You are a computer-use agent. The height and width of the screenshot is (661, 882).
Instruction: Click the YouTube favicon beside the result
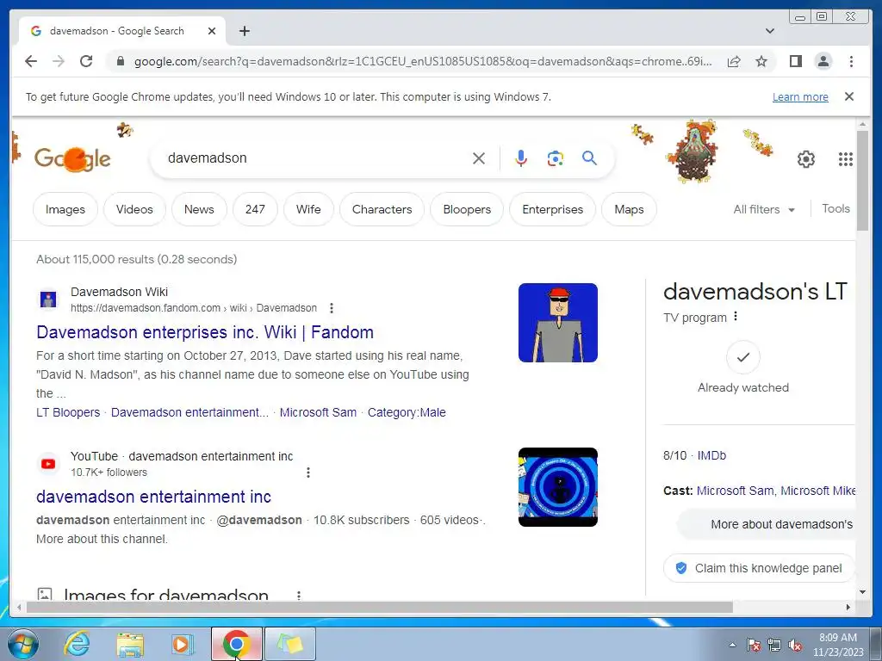click(48, 464)
